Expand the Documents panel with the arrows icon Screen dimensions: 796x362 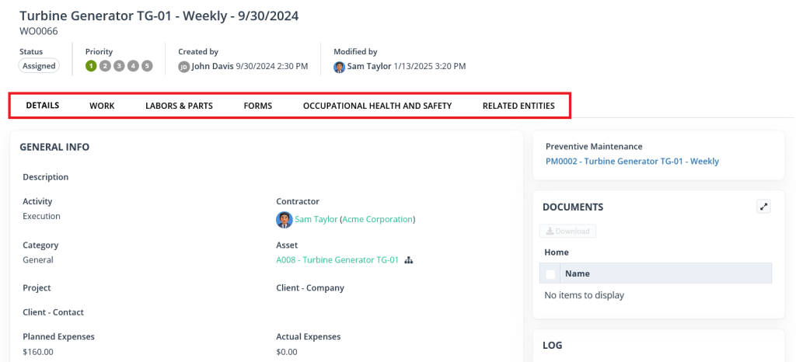tap(764, 207)
